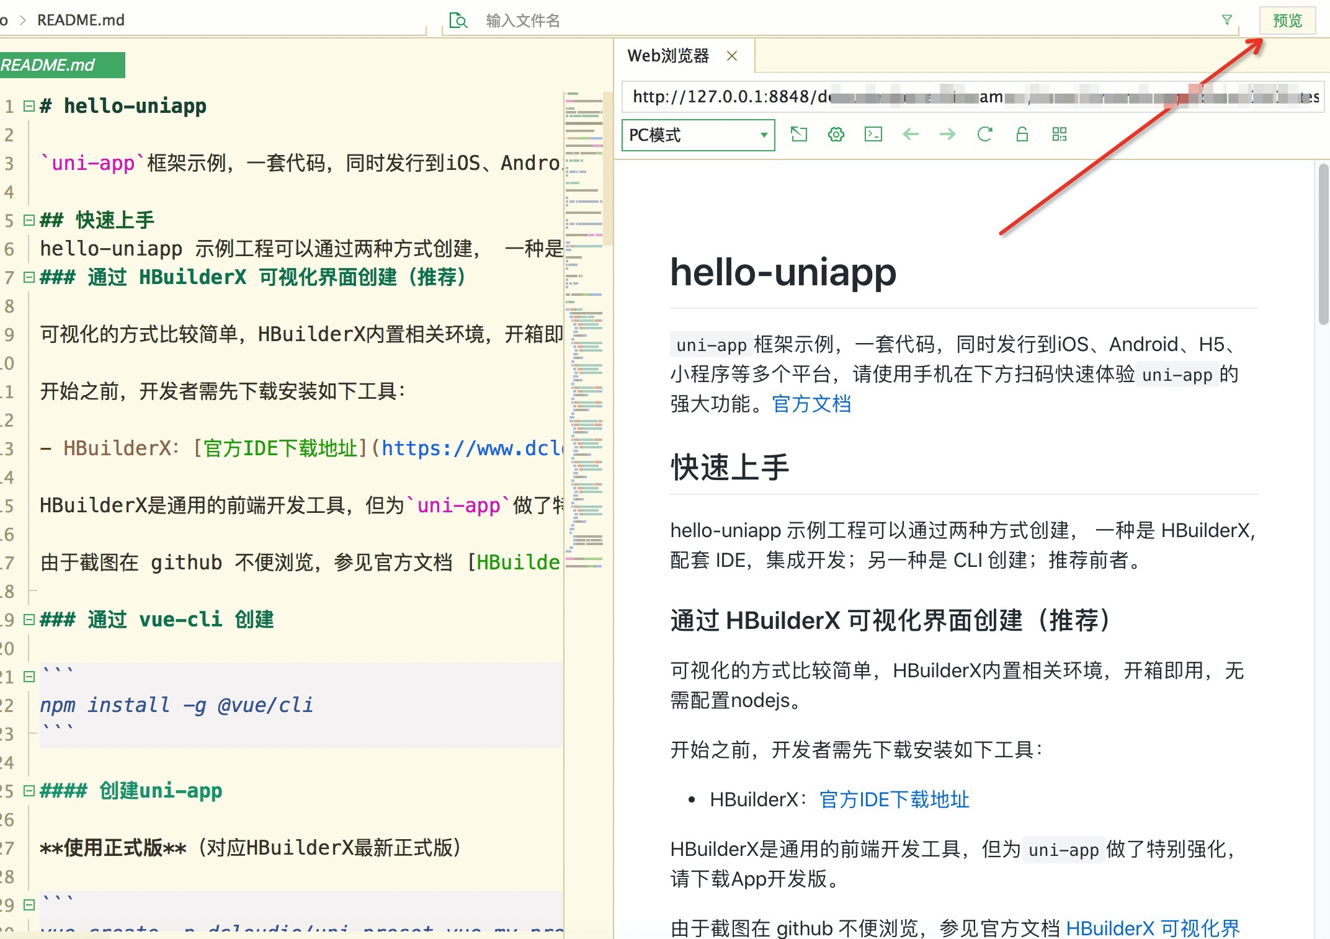
Task: Select the Web浏览器 tab
Action: pos(668,56)
